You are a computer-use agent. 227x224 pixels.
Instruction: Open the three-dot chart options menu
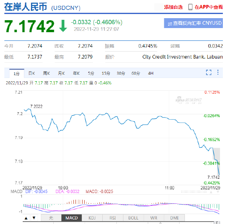click(x=218, y=72)
